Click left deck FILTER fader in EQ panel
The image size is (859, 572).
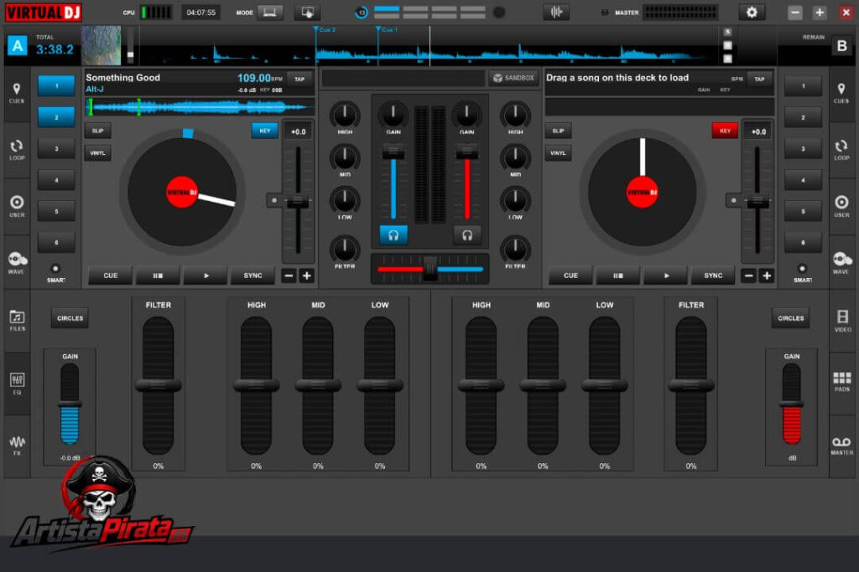pyautogui.click(x=158, y=385)
